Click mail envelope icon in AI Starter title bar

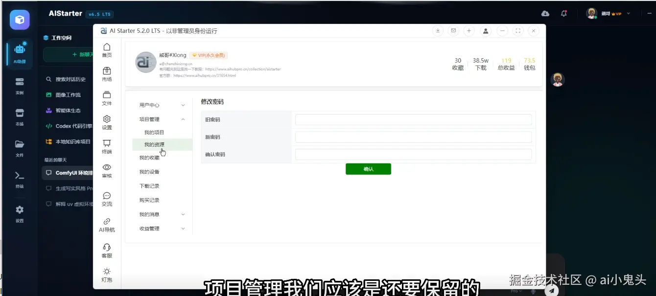point(453,31)
